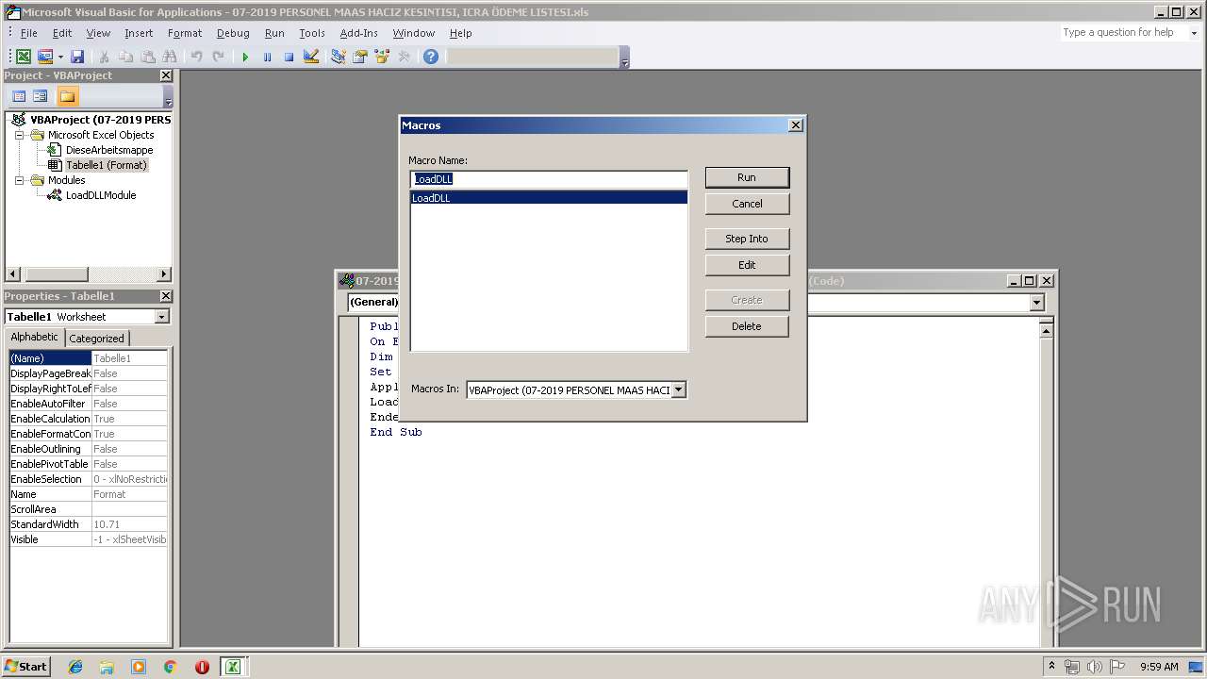Click the blue Help question mark icon
Viewport: 1207px width, 679px height.
pos(431,57)
